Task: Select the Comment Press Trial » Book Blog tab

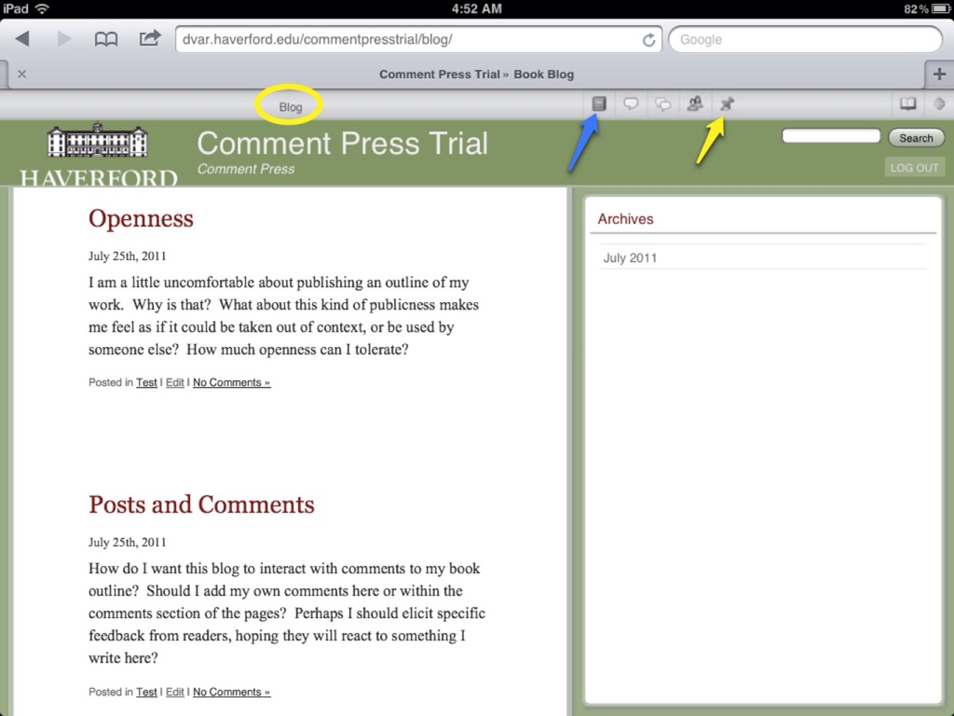Action: (x=476, y=75)
